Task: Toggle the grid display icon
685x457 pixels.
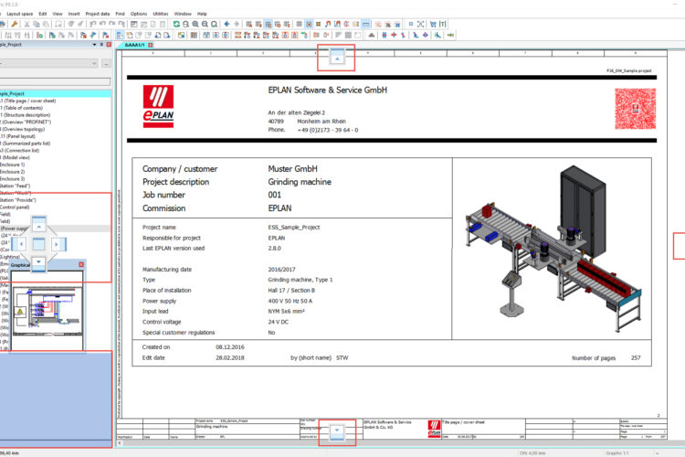Action: click(299, 24)
